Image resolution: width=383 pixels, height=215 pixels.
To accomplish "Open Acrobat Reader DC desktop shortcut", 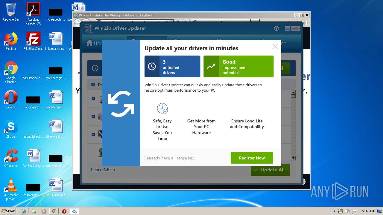I will point(33,14).
